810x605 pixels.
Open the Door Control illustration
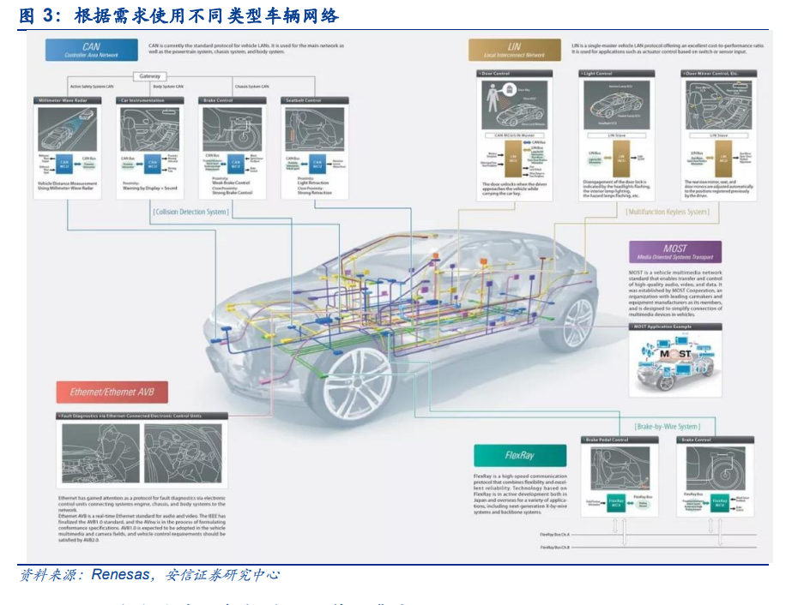[515, 105]
